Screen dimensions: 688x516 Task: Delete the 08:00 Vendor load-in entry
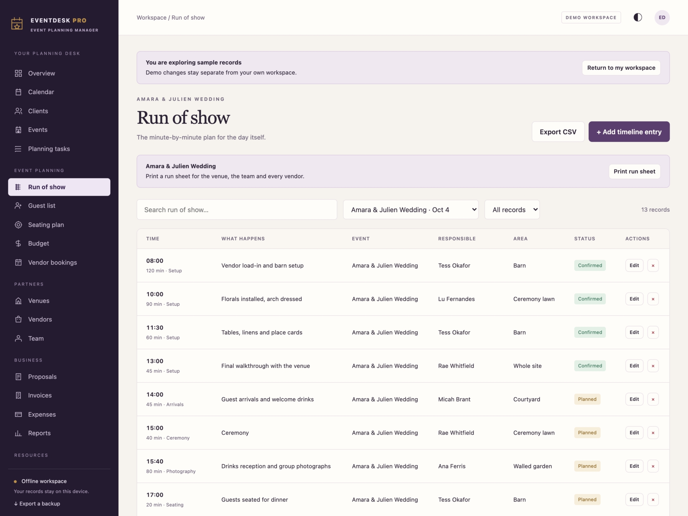coord(653,266)
